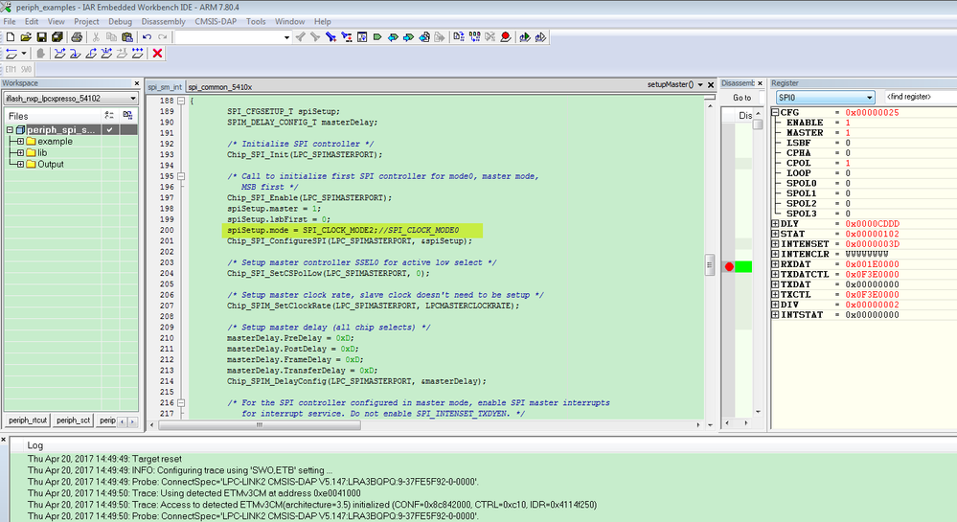Click the Print icon
This screenshot has width=957, height=522.
click(77, 37)
